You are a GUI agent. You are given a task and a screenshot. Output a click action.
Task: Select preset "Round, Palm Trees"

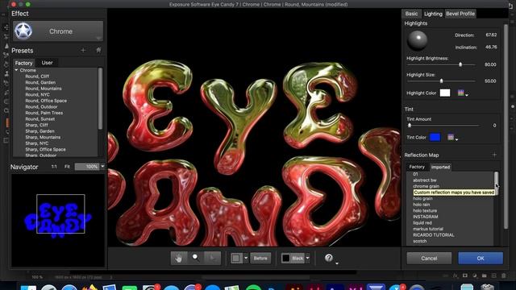click(x=44, y=113)
